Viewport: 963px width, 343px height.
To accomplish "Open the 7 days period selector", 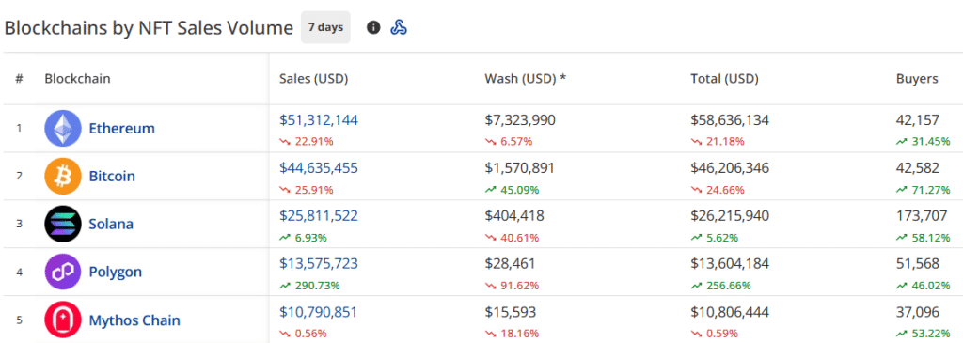I will [x=325, y=27].
